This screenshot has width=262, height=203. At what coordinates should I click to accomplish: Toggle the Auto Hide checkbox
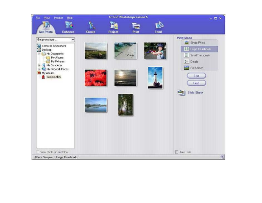pos(177,152)
